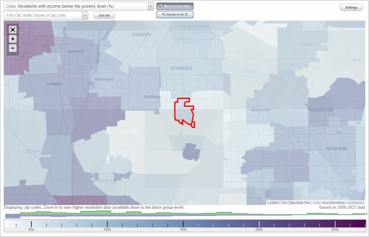Zoom in using the plus icon

(x=13, y=39)
